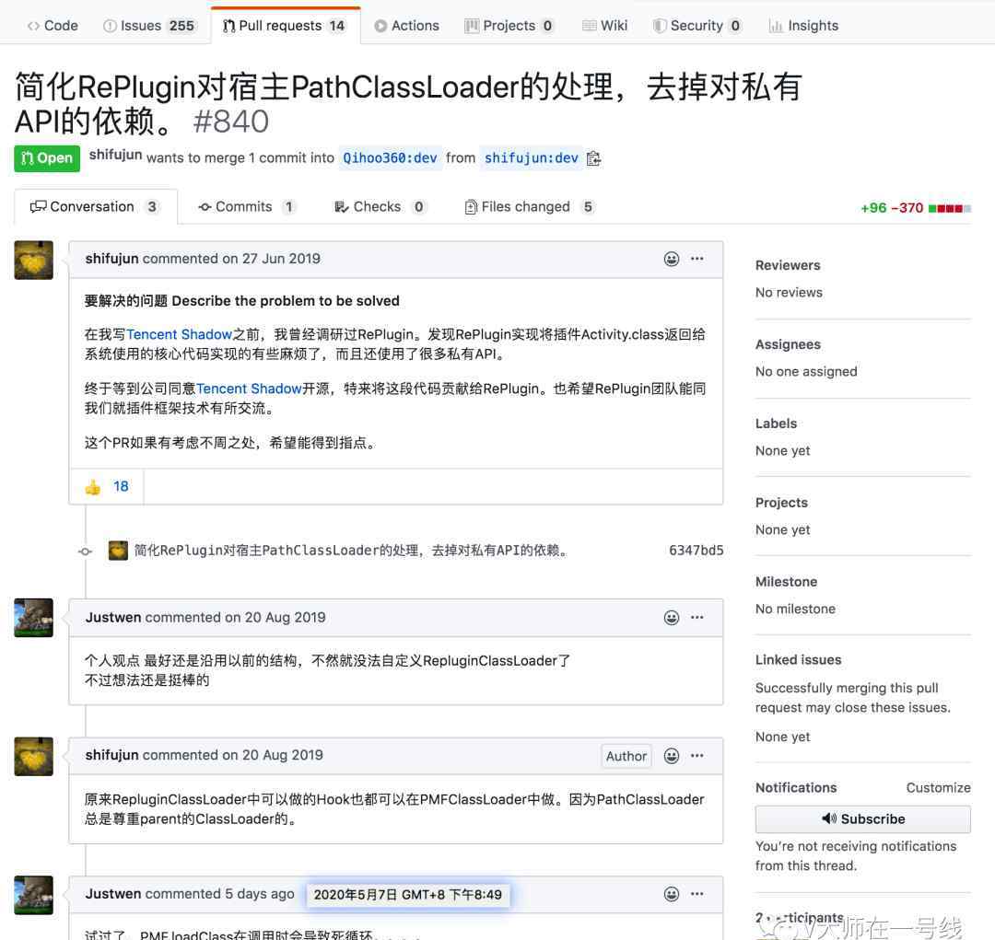Switch to the Commits tab
995x940 pixels.
pyautogui.click(x=246, y=207)
